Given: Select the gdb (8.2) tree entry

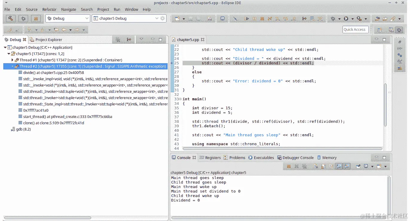Looking at the screenshot, I should pos(21,129).
